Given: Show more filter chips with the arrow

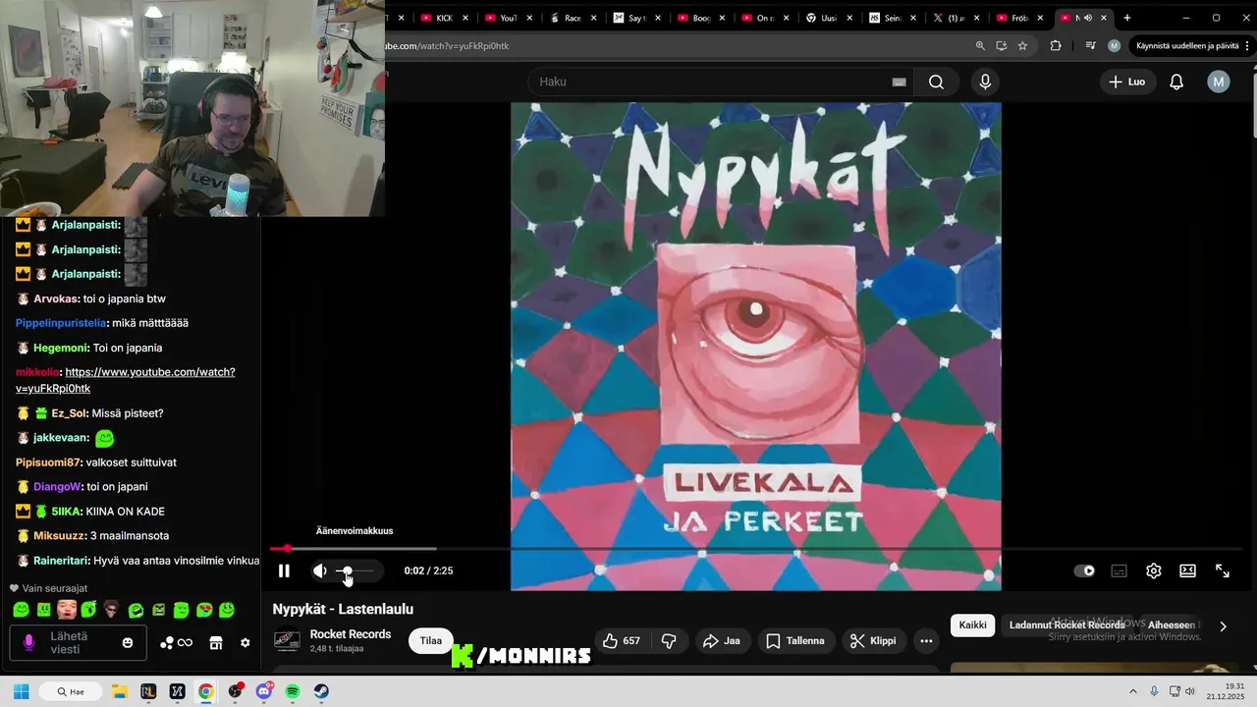Looking at the screenshot, I should (x=1223, y=625).
